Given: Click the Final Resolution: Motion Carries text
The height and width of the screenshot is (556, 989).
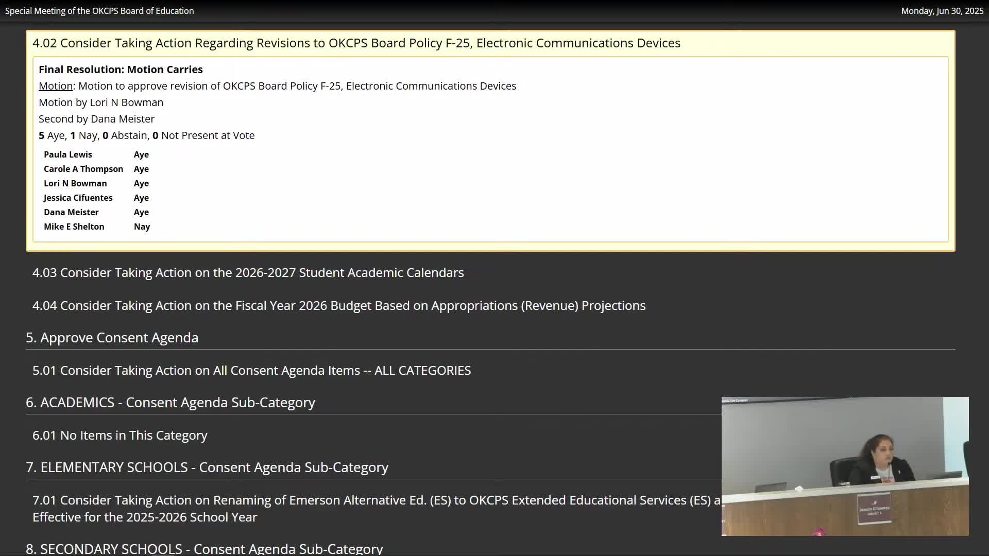Looking at the screenshot, I should click(121, 69).
